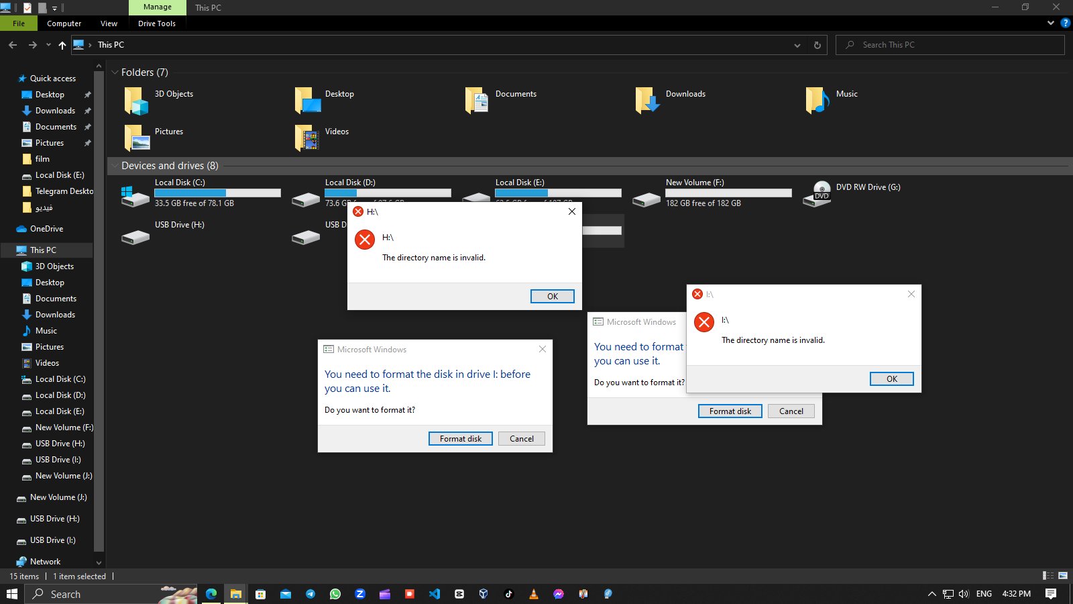Open Telegram from the taskbar
This screenshot has width=1073, height=604.
click(x=310, y=593)
